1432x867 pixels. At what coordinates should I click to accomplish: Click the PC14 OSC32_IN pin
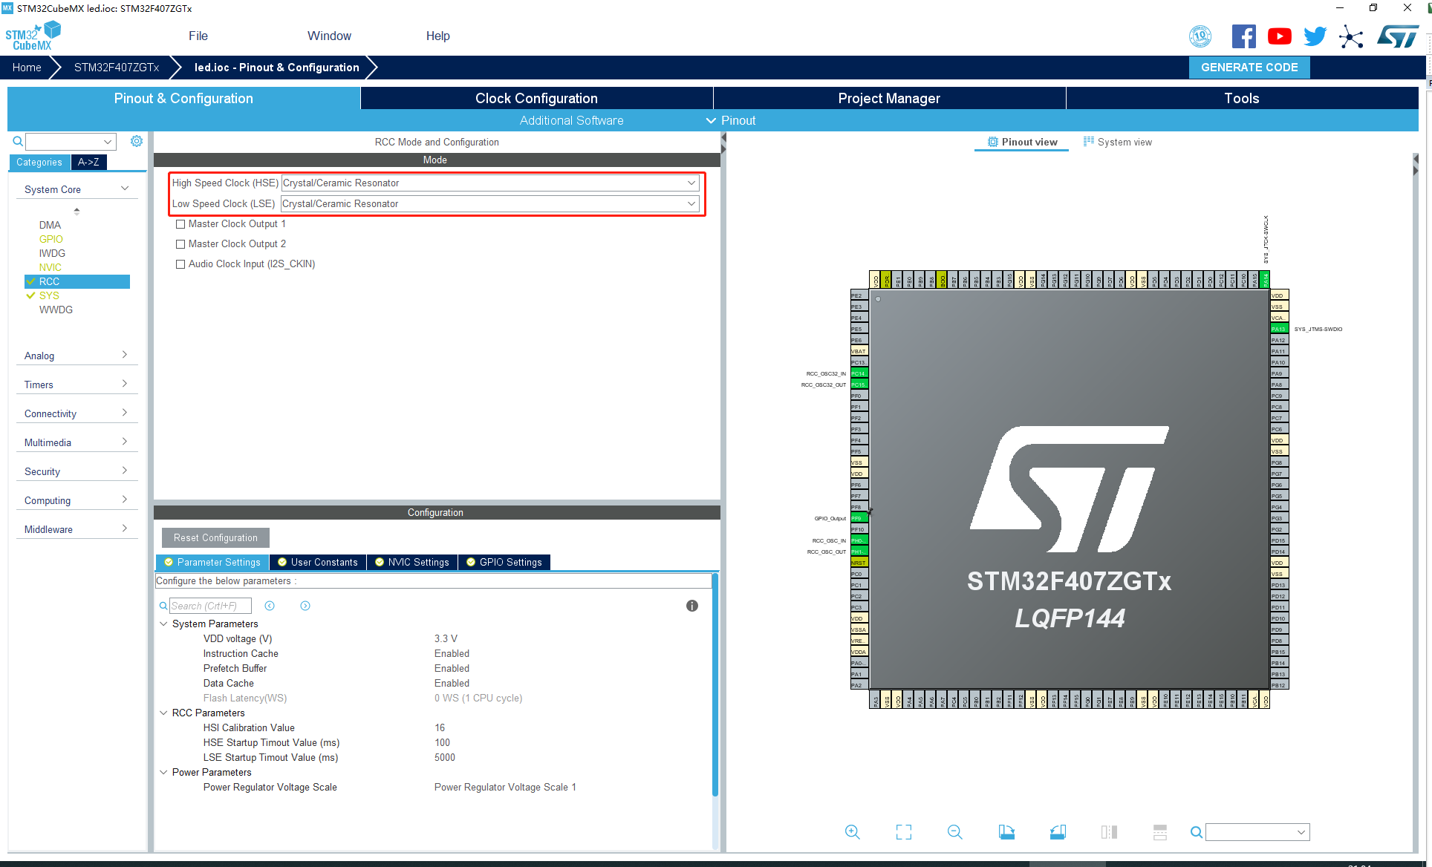(x=859, y=373)
